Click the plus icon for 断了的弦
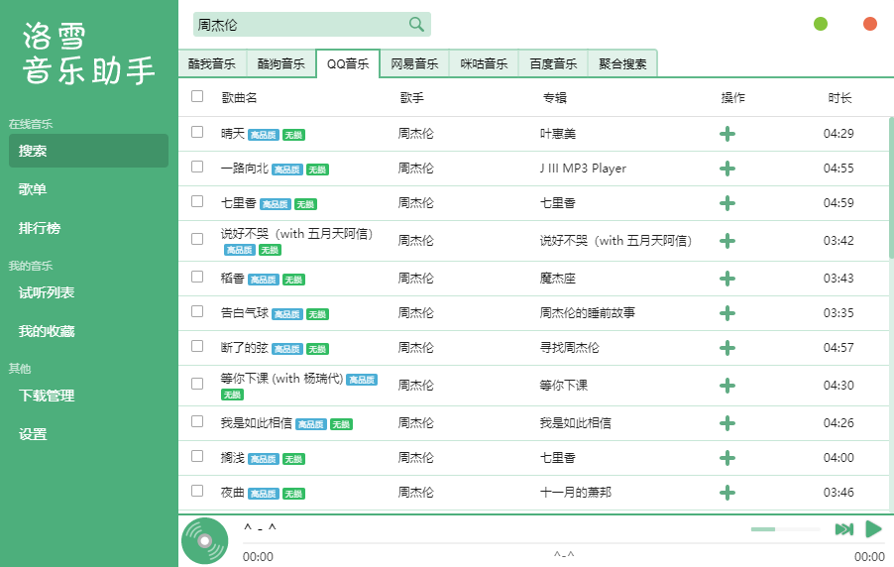 click(x=726, y=348)
